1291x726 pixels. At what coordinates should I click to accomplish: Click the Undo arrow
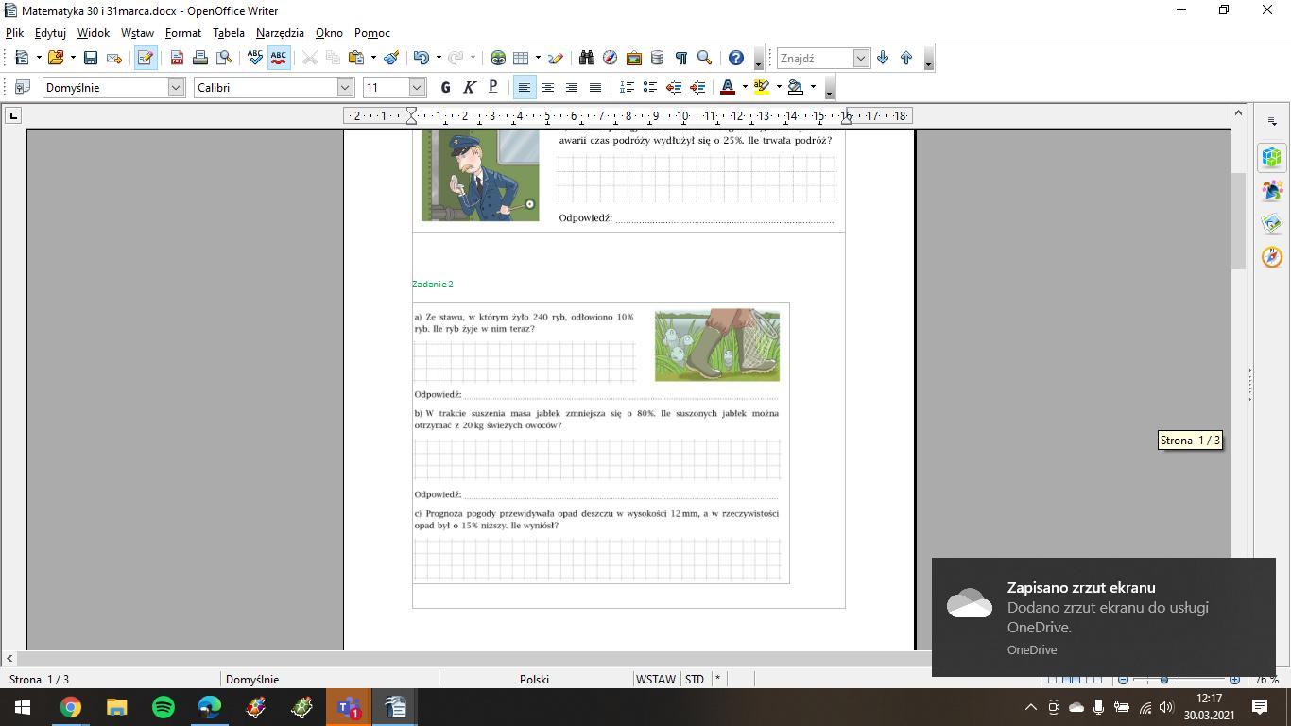(x=422, y=58)
